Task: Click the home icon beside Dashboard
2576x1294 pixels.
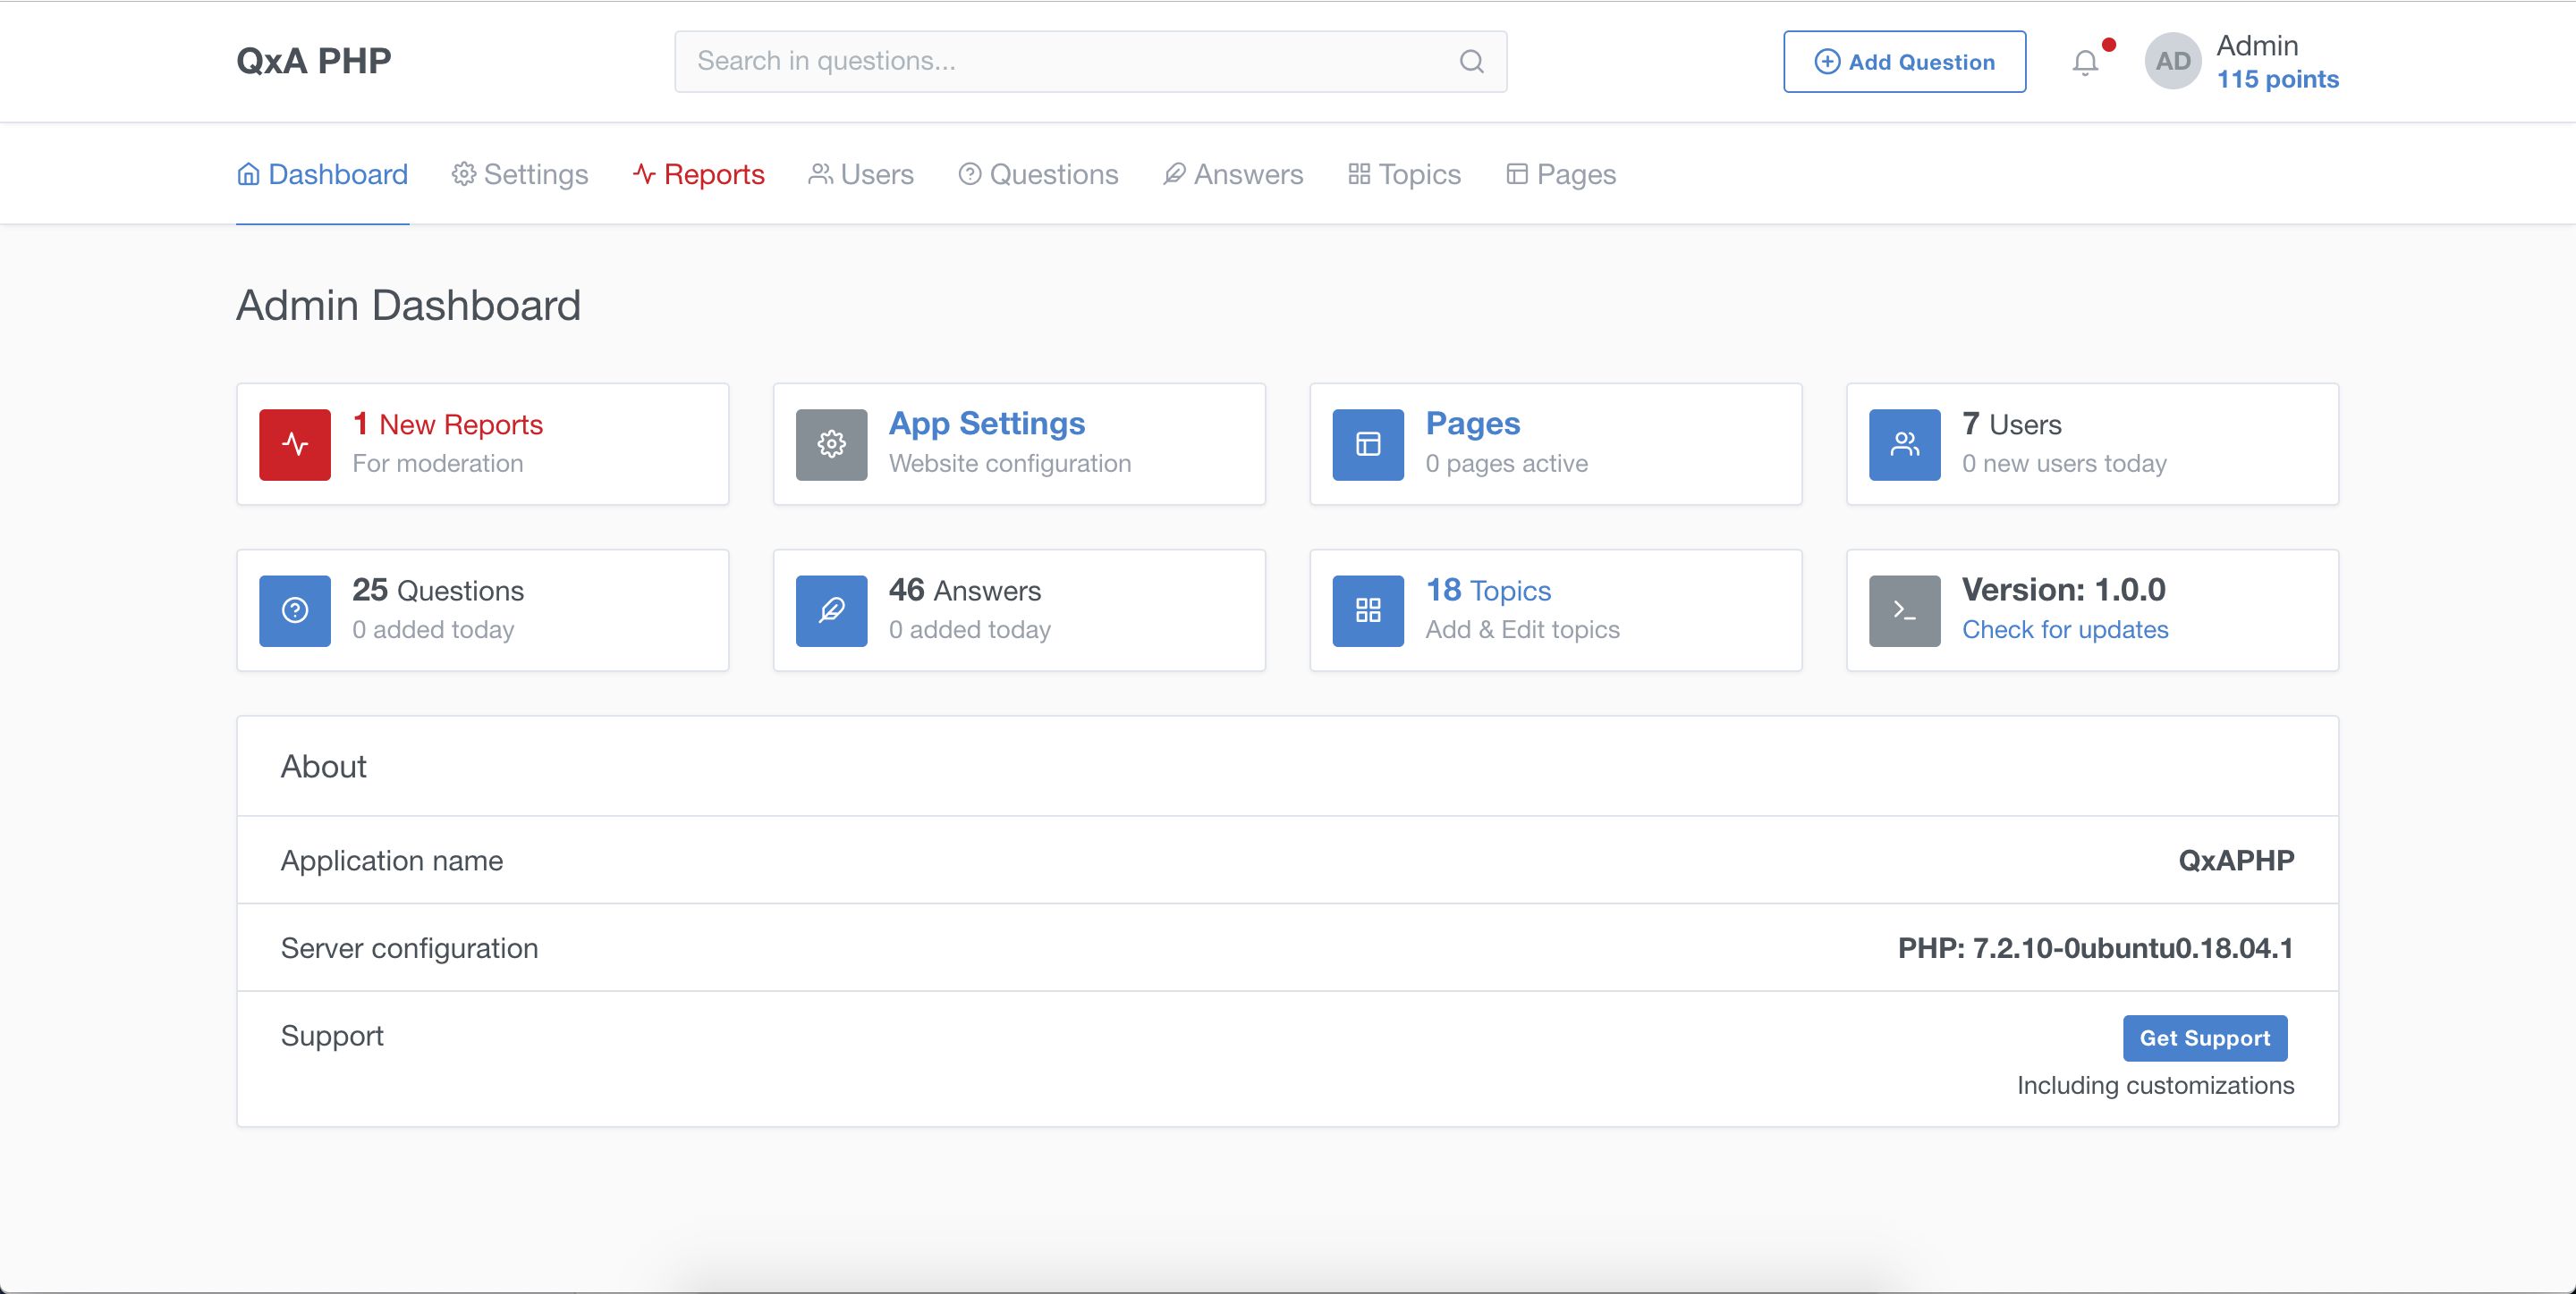Action: tap(248, 174)
